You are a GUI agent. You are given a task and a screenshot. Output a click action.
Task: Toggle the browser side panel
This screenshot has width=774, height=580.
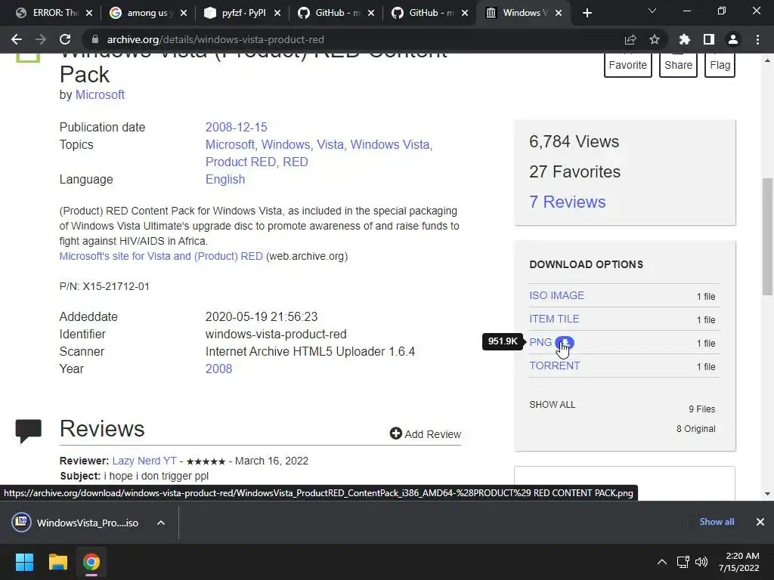tap(709, 39)
